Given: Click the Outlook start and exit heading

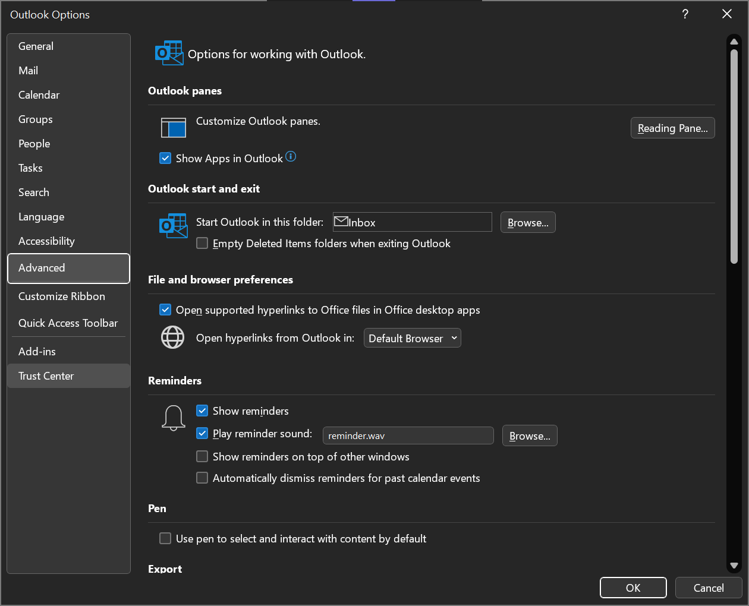Looking at the screenshot, I should pos(204,189).
